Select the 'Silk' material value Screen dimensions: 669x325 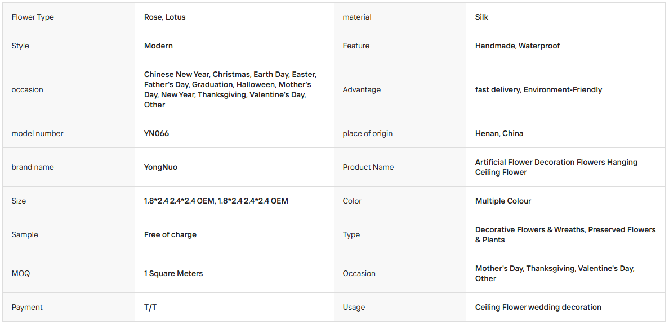(481, 17)
